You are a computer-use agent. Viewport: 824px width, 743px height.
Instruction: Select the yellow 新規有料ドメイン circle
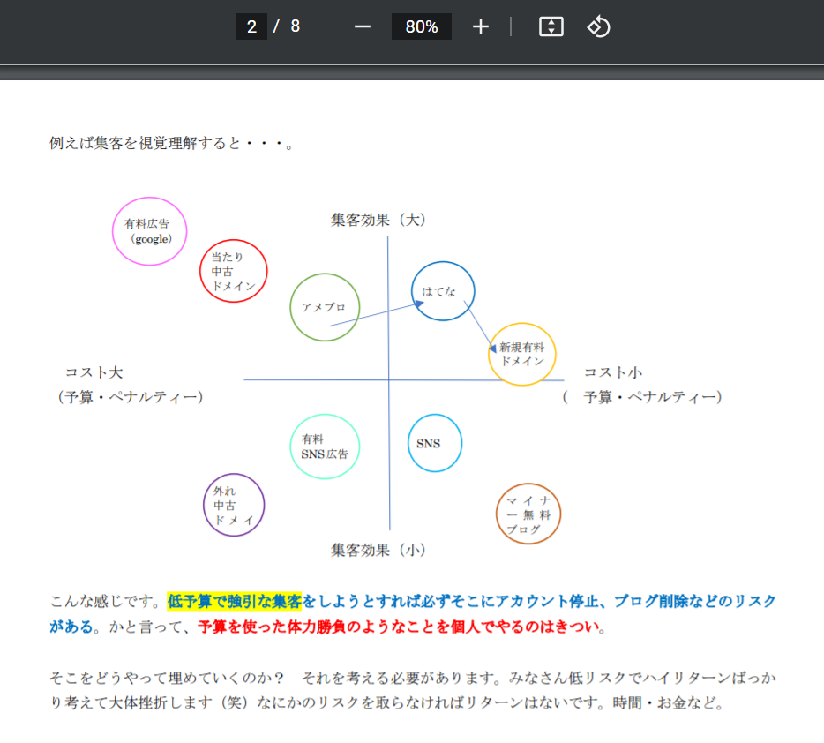tap(522, 354)
